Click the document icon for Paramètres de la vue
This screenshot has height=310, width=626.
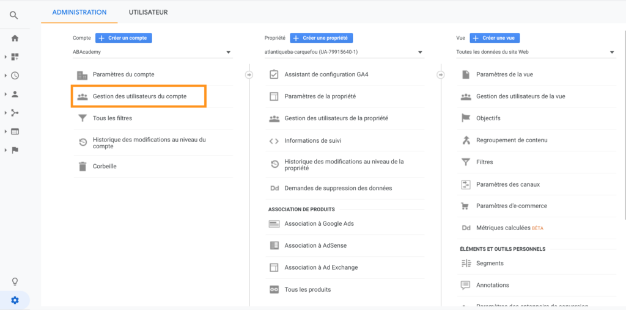(465, 74)
